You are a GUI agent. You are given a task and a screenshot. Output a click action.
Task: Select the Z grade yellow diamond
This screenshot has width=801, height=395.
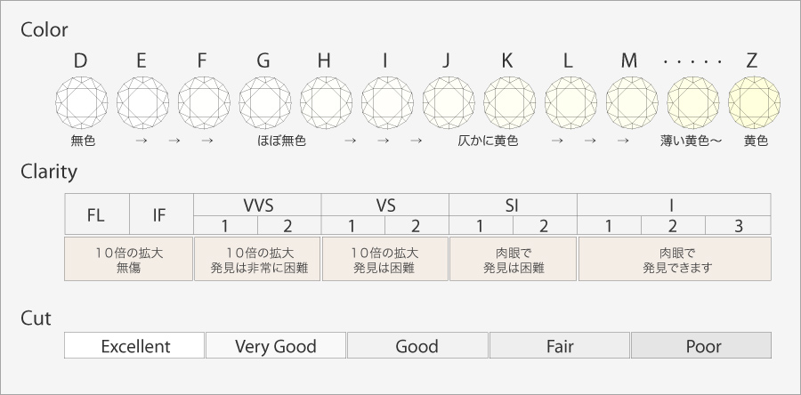pos(753,102)
